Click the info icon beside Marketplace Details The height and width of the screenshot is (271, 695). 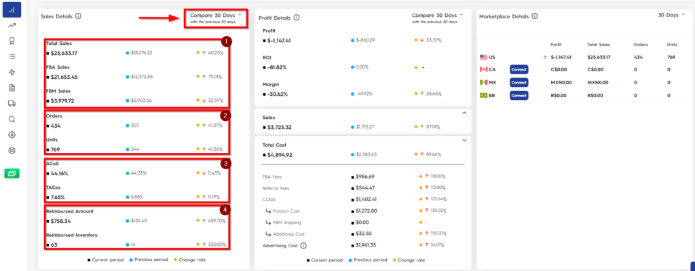point(535,16)
